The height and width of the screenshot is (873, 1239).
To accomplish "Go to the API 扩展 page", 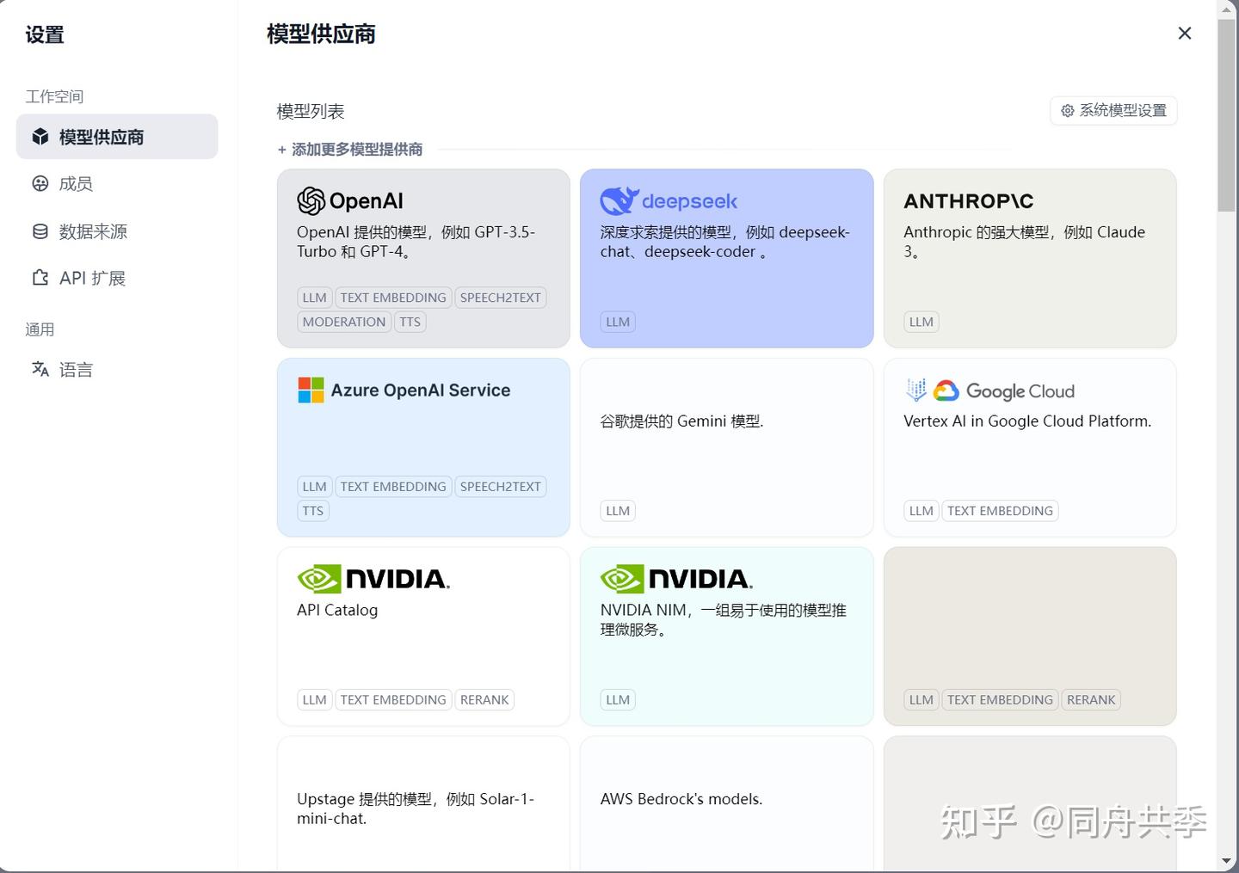I will tap(91, 278).
